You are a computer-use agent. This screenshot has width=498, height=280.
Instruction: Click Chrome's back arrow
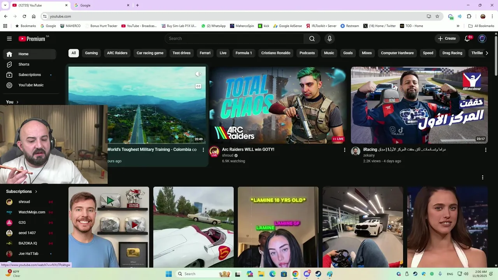pyautogui.click(x=5, y=16)
